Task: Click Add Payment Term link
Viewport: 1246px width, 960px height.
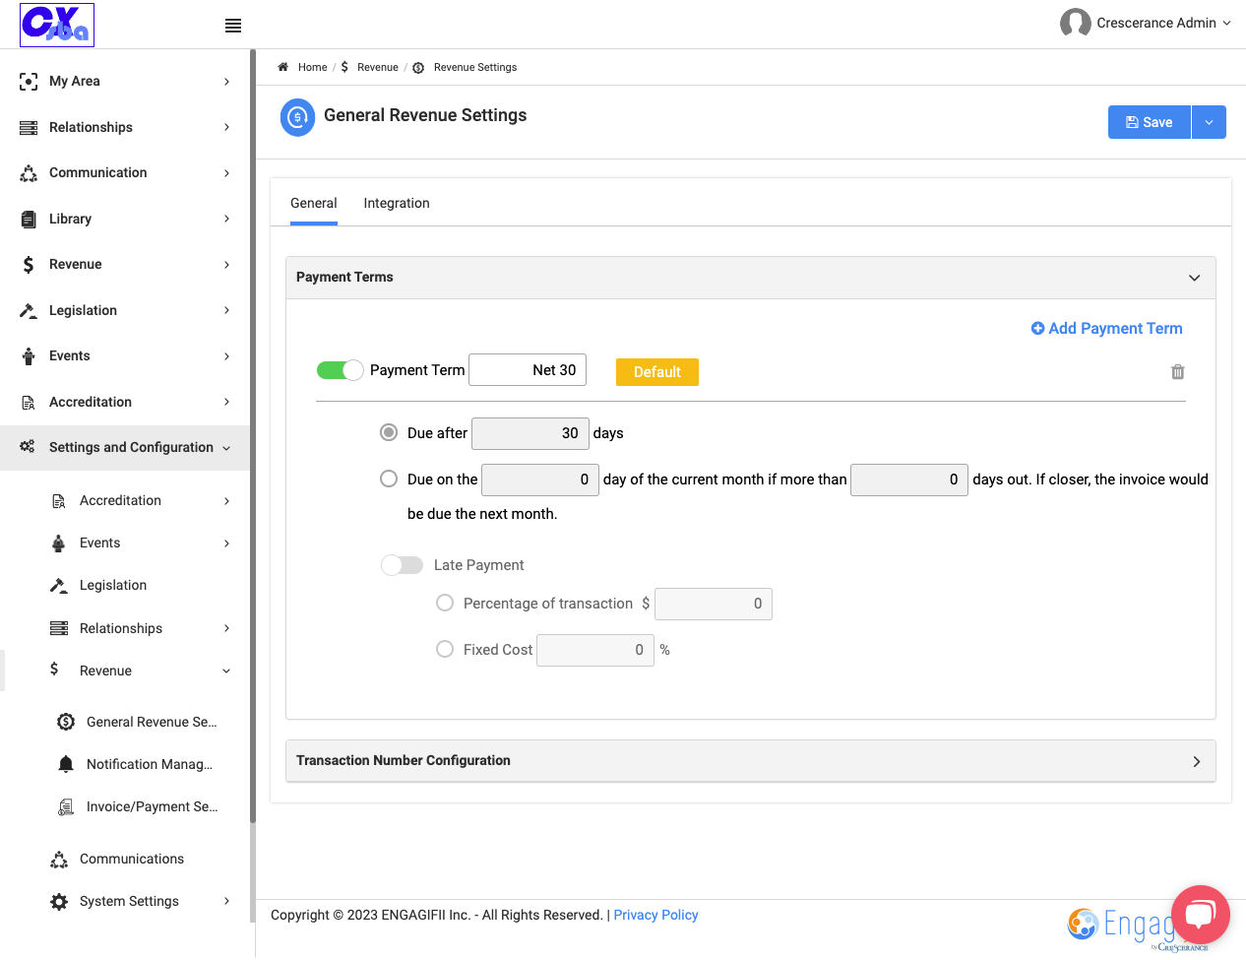Action: (x=1106, y=329)
